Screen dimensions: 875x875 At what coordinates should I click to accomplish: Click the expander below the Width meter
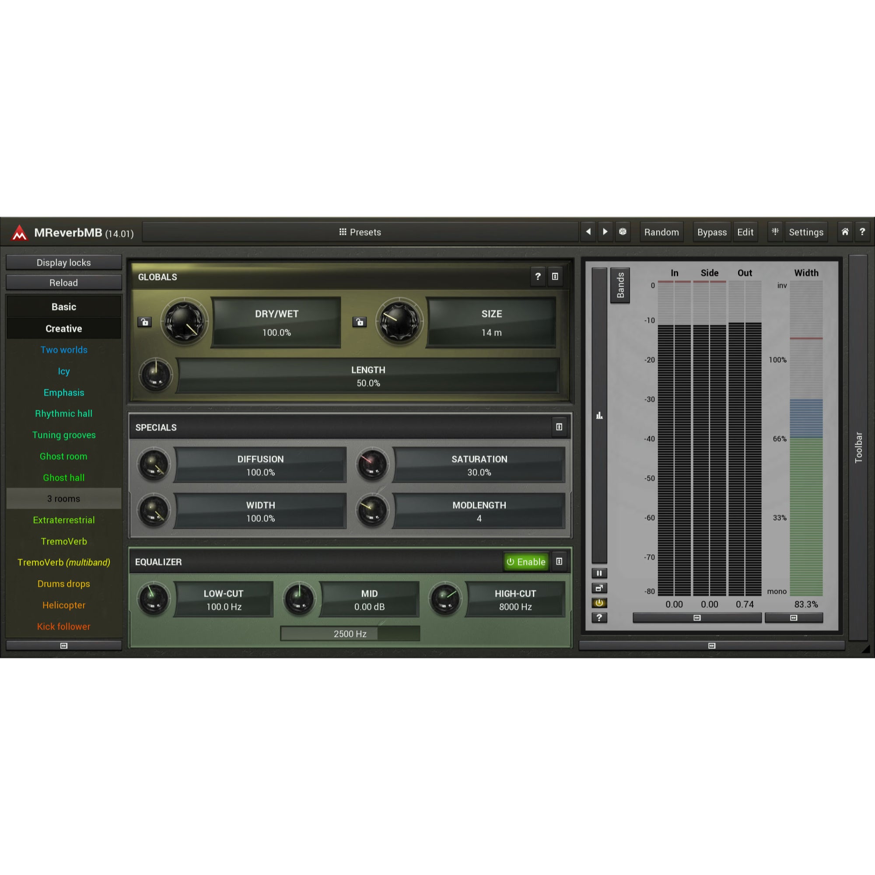click(x=794, y=618)
